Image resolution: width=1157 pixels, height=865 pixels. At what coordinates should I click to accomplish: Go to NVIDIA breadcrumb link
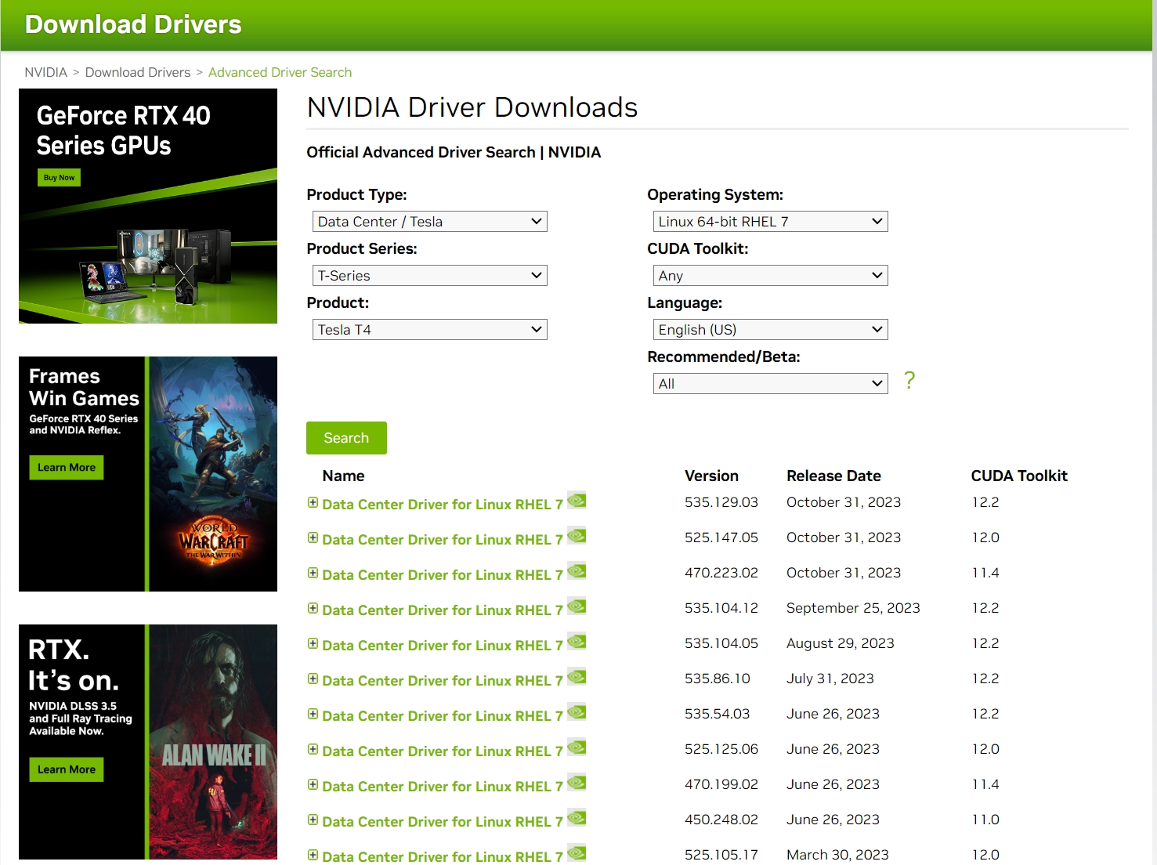point(45,72)
